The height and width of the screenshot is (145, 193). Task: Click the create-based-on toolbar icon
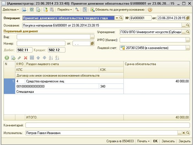tap(45, 10)
